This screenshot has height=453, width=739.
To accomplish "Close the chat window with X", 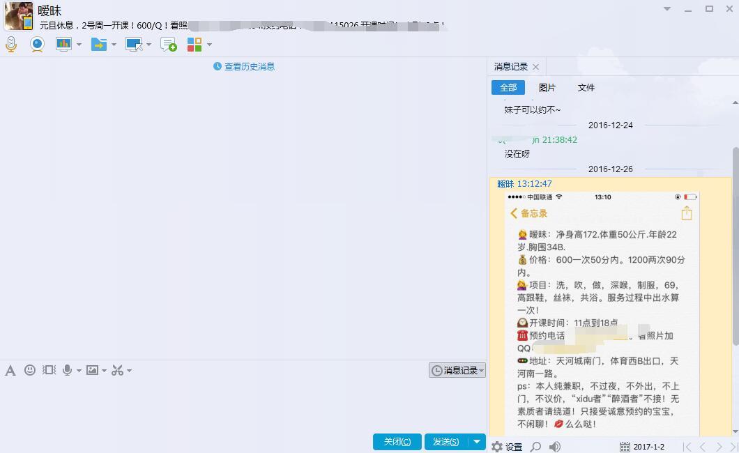I will (729, 9).
